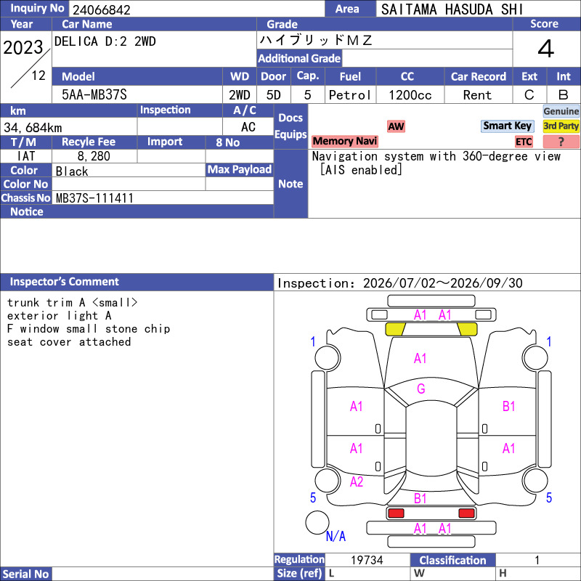Viewport: 581px width, 581px height.
Task: Click the AW equipment badge
Action: 396,126
